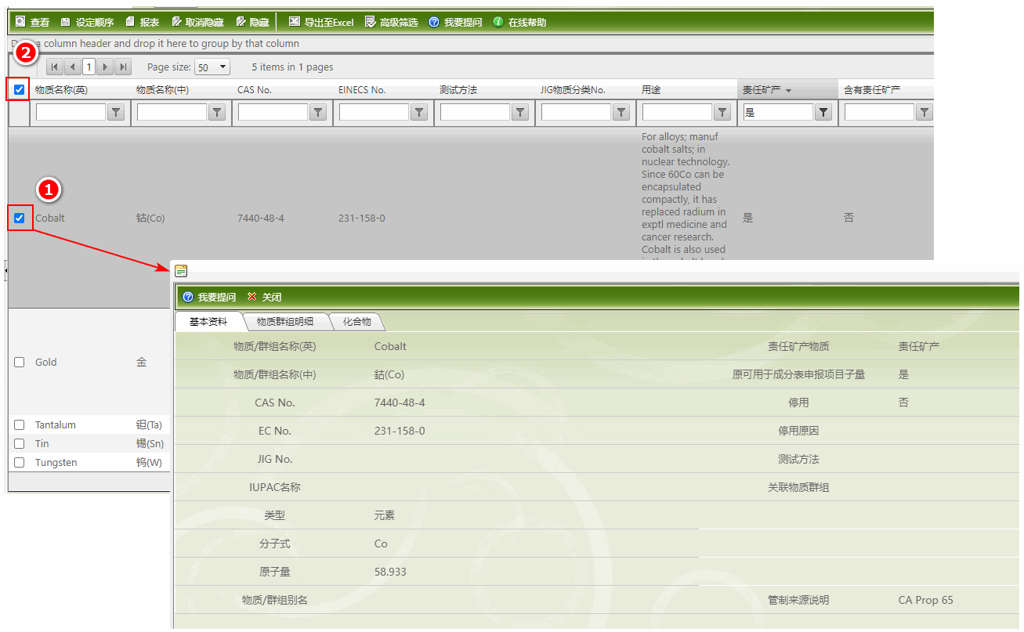Screen dimensions: 1024x632
Task: Click filter text box under 物质名称(英)
Action: pyautogui.click(x=71, y=113)
